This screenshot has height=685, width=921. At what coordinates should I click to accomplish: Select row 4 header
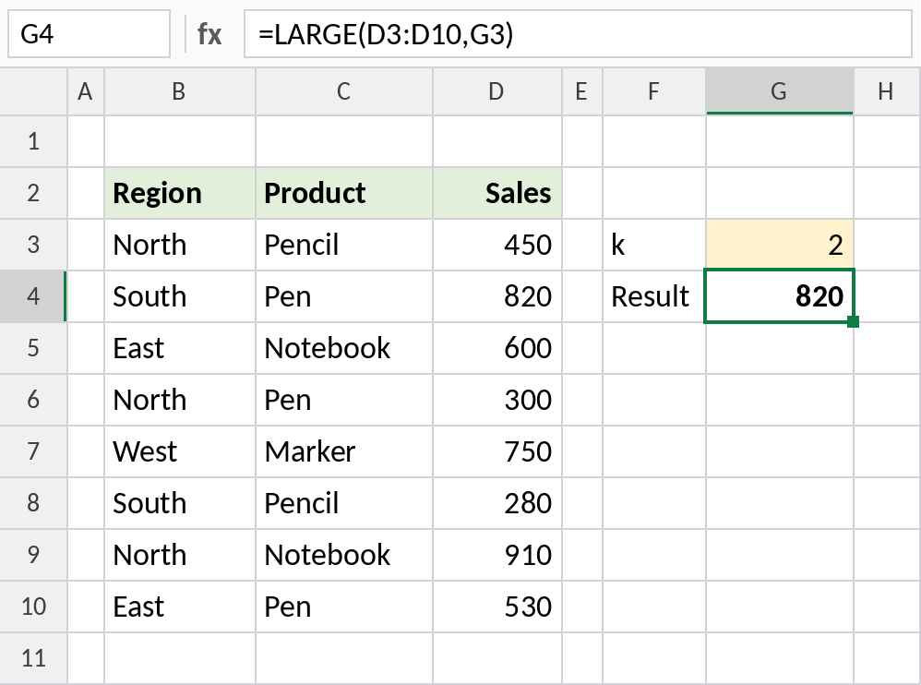coord(33,296)
